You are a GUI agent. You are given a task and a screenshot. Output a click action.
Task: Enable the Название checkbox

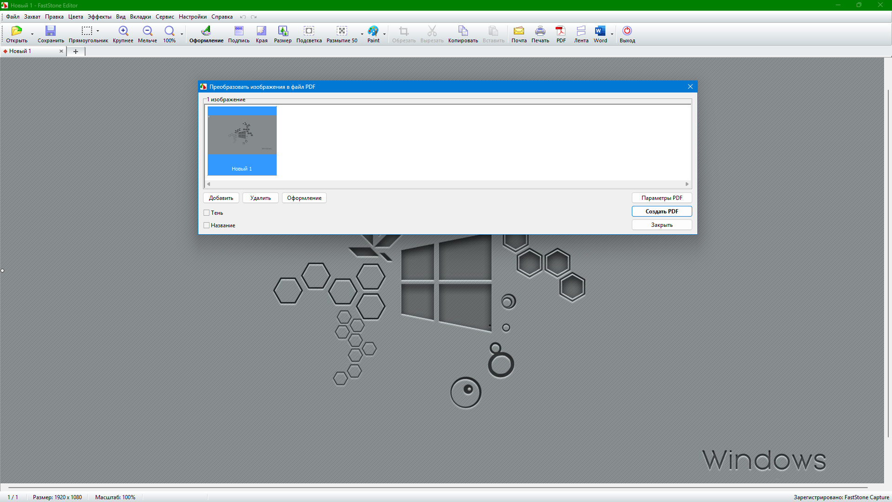[207, 225]
